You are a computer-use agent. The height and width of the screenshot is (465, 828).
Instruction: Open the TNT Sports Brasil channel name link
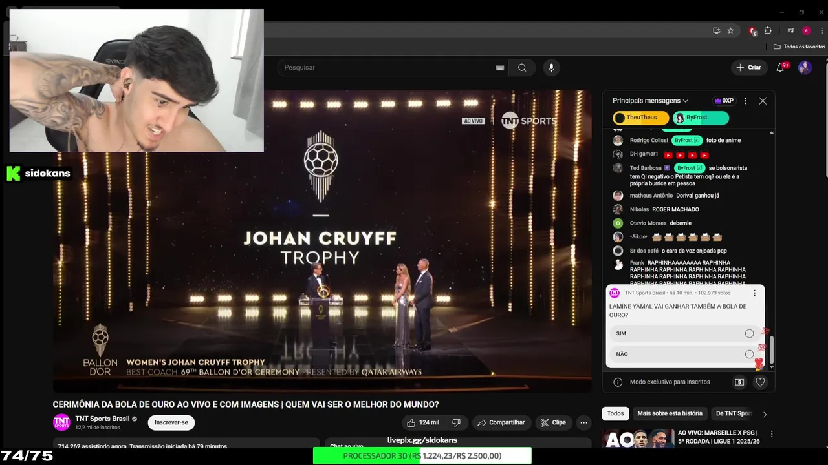[102, 418]
